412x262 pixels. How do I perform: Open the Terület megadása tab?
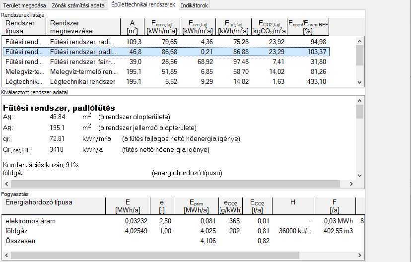point(24,5)
